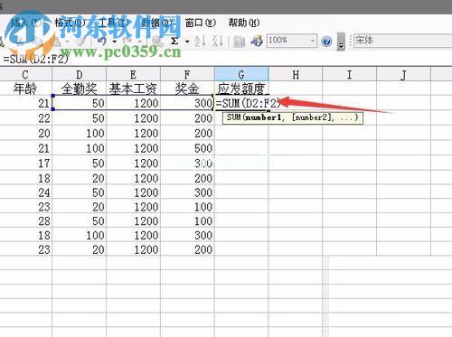Viewport: 452px width, 337px height.
Task: Select column H header
Action: tap(296, 74)
